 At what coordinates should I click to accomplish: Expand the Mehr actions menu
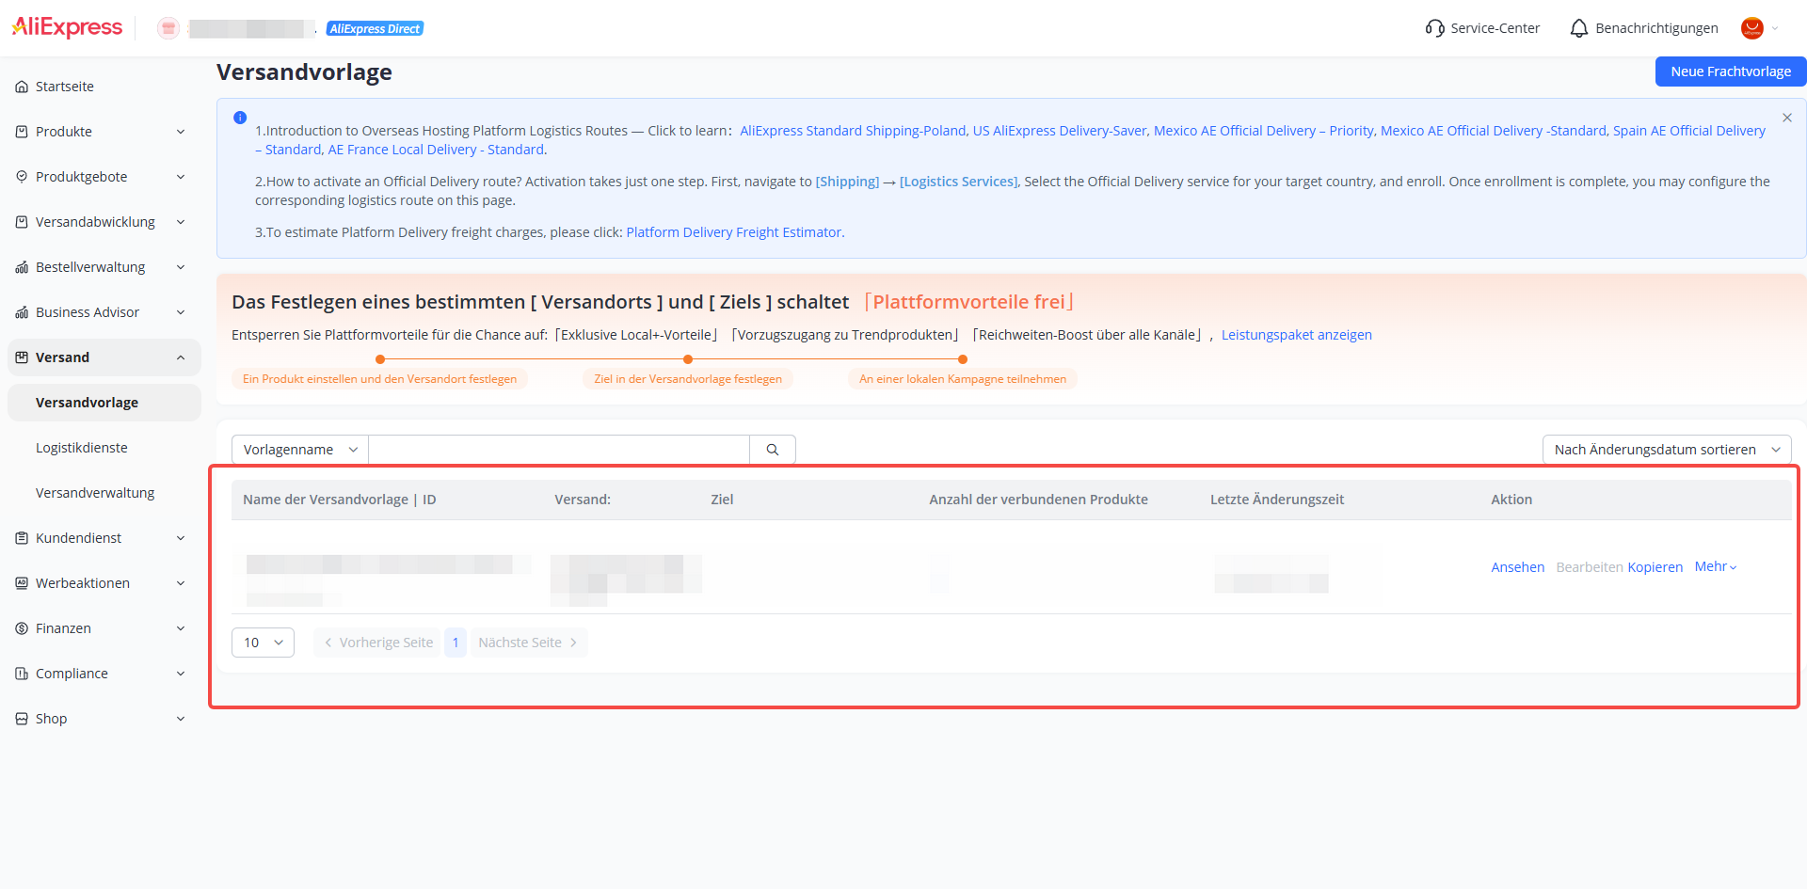(1716, 566)
